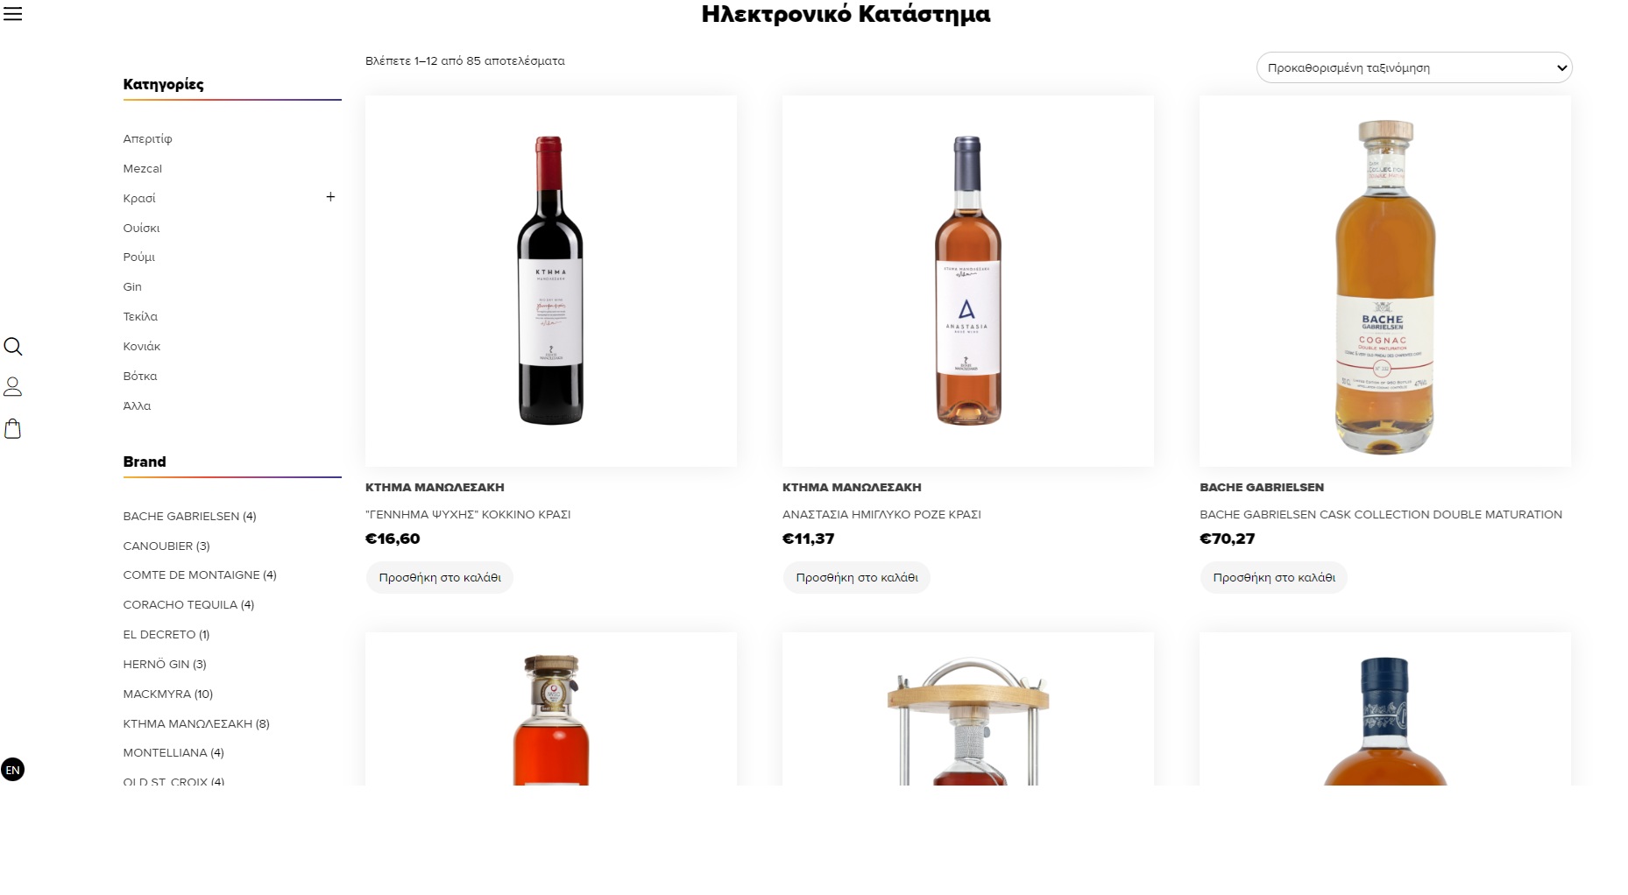Filter by brand BACHE GABRIELSEN (4)
1628x895 pixels.
(x=189, y=516)
